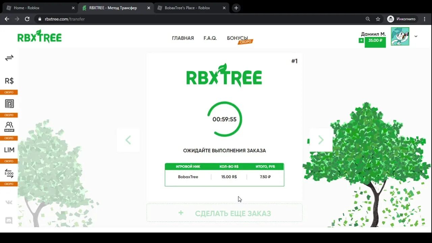Go to previous order with left arrow
432x243 pixels.
point(128,140)
